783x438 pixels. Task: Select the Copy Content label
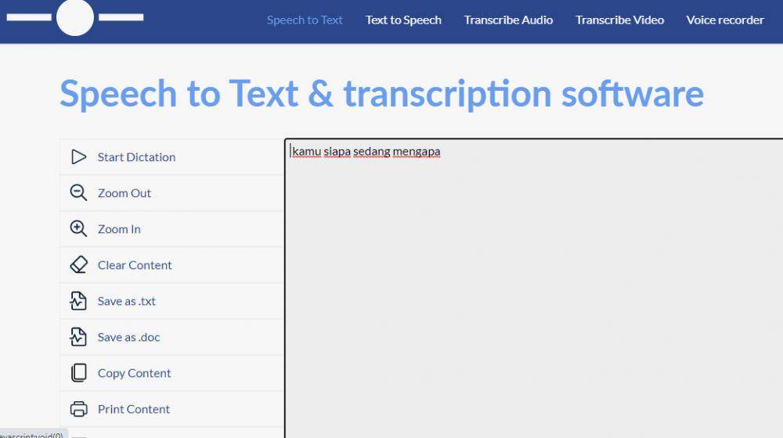tap(135, 373)
